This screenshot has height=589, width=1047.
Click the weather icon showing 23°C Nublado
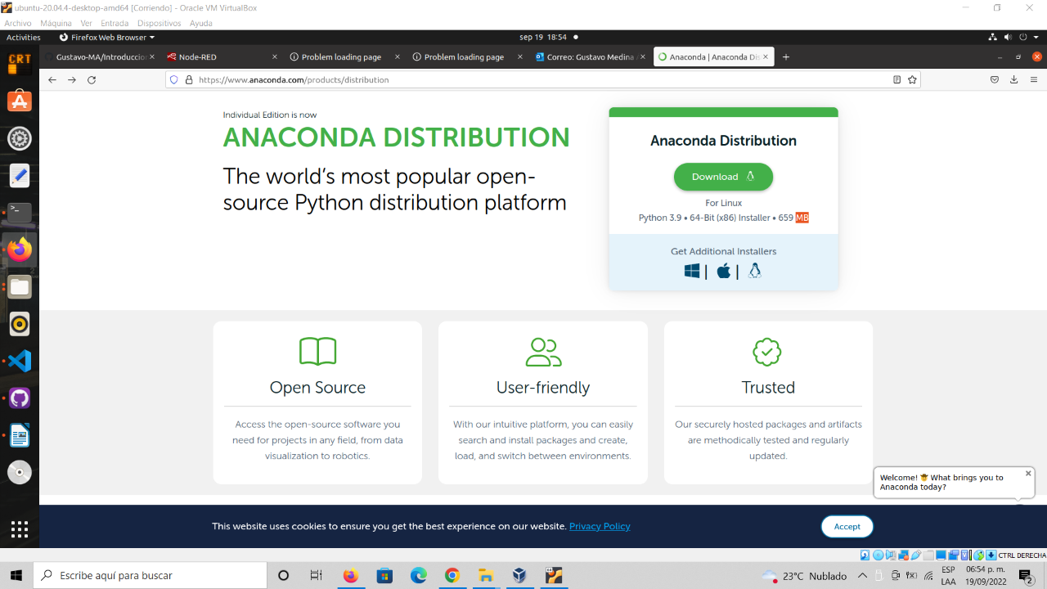(x=770, y=575)
